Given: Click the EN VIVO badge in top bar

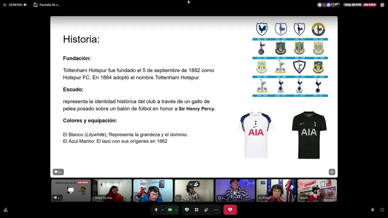Looking at the screenshot, I should 370,5.
